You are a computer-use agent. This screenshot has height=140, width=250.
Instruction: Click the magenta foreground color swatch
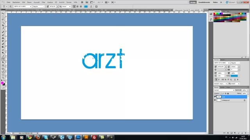pos(2,83)
